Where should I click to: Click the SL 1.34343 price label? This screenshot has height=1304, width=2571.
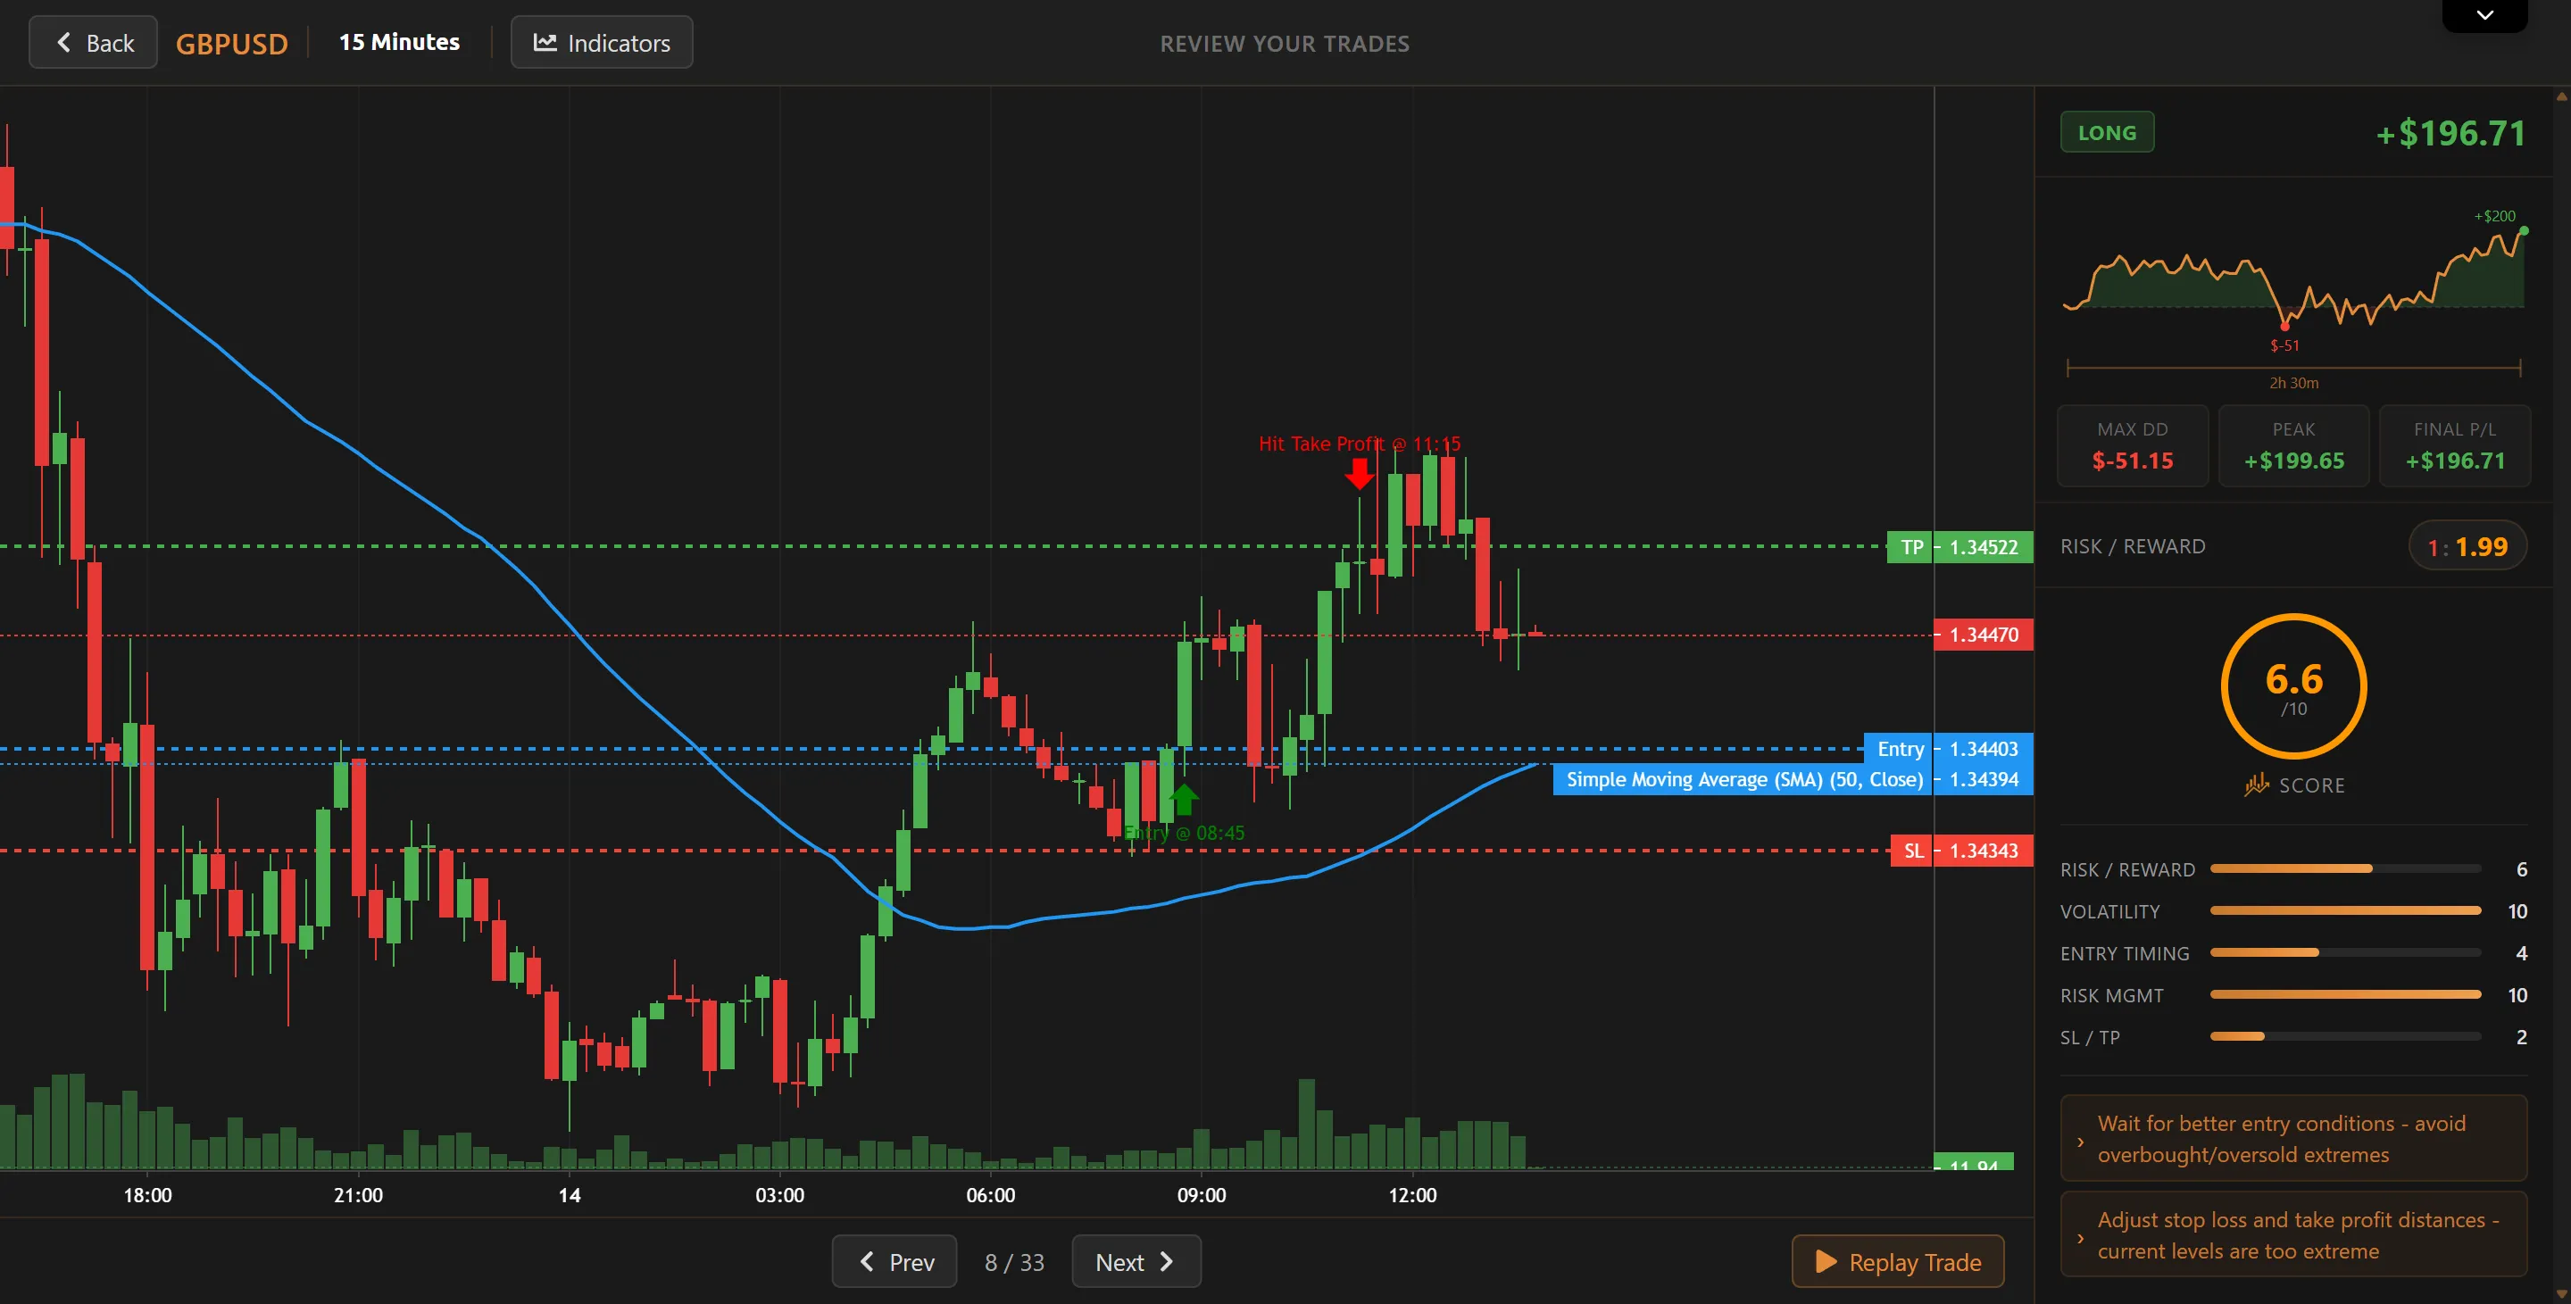point(1961,850)
